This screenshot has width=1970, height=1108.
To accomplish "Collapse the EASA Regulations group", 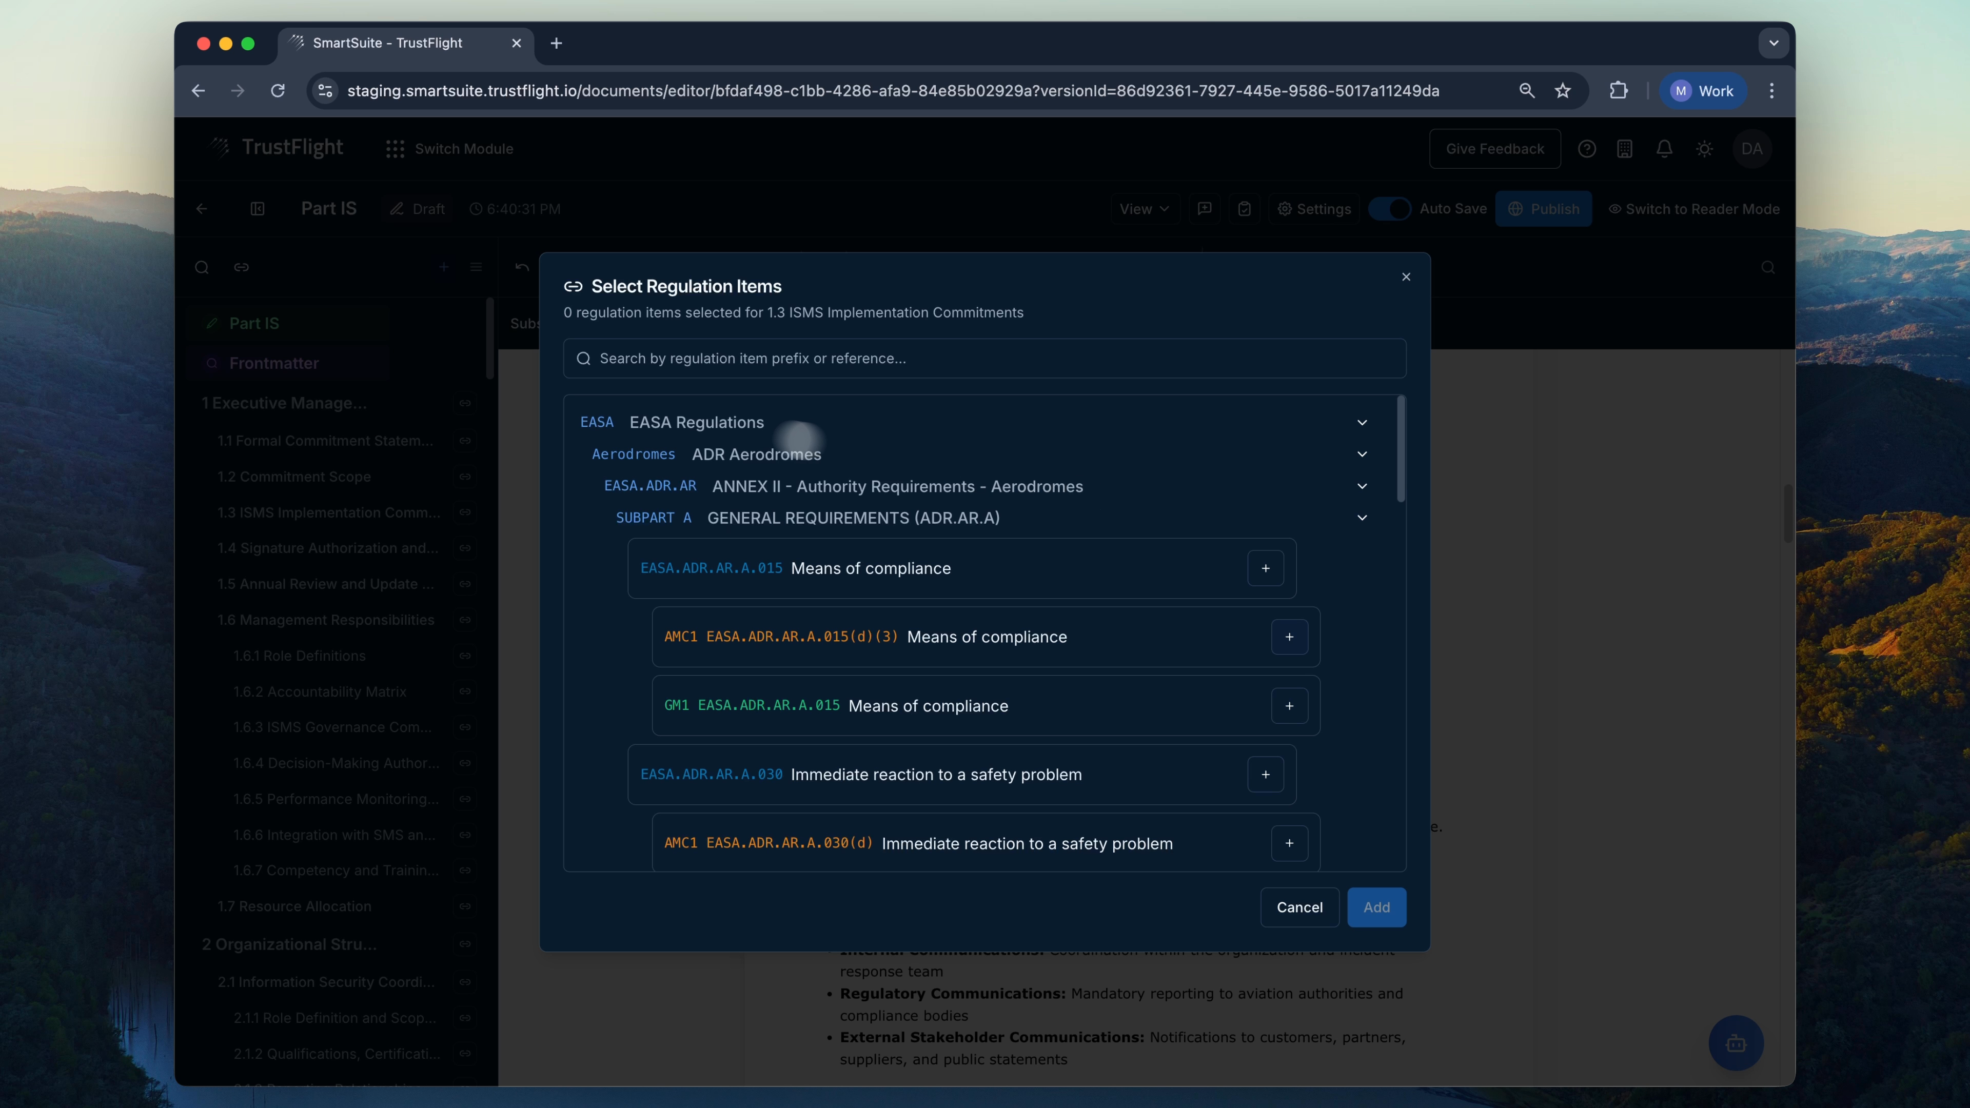I will 1362,423.
